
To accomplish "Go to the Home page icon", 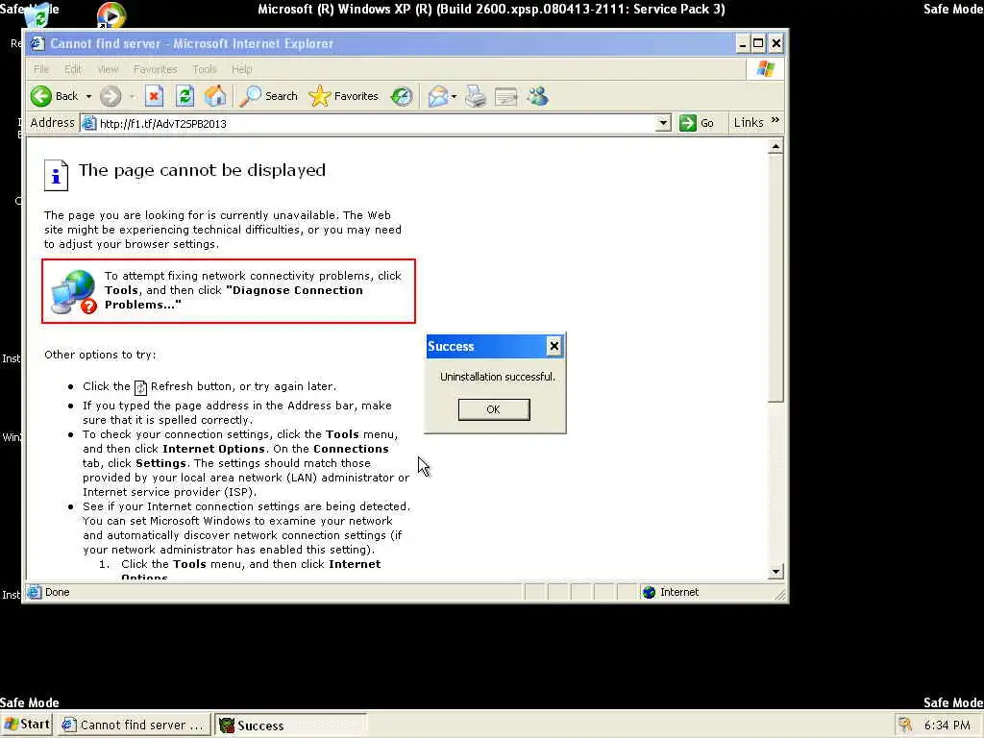I will point(215,96).
